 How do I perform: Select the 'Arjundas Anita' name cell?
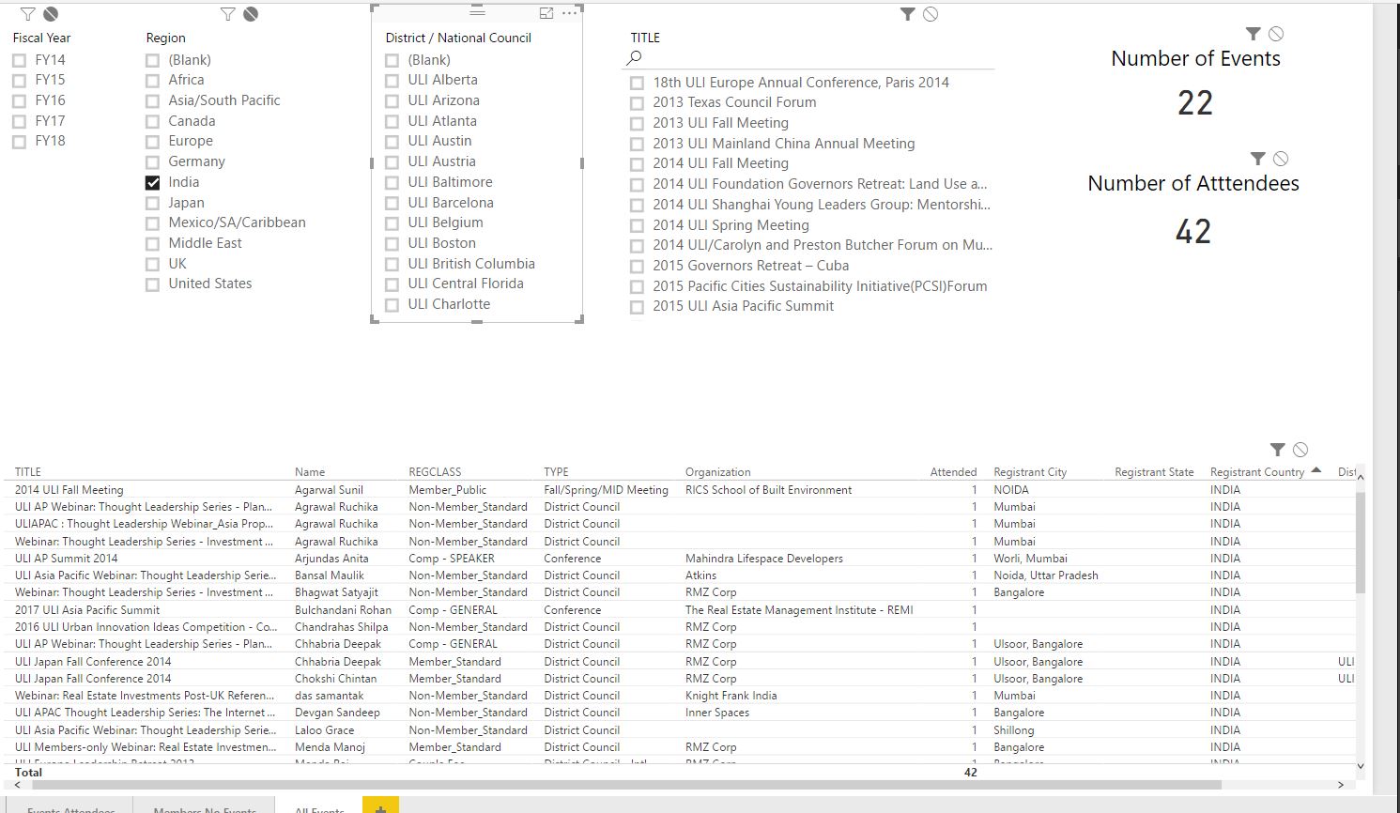pyautogui.click(x=331, y=559)
